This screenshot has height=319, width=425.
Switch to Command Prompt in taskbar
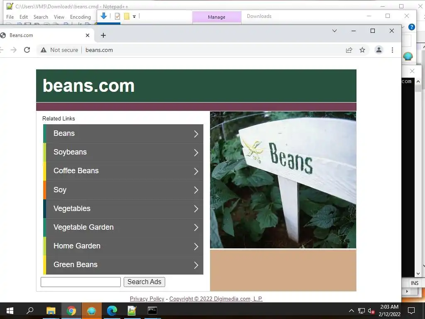click(152, 311)
